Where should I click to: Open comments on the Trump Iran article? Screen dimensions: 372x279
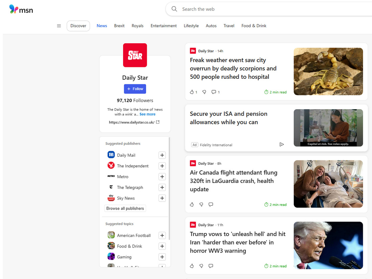[x=211, y=266]
